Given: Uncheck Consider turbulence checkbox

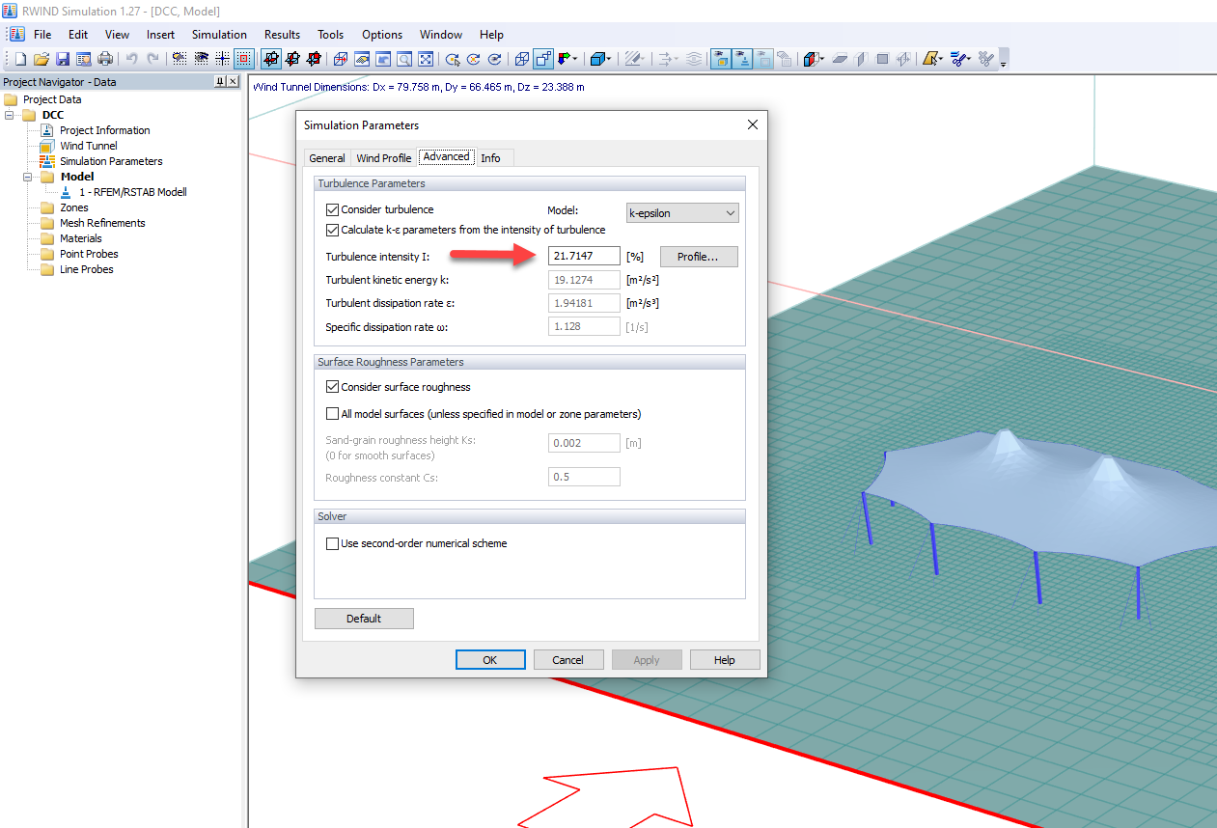Looking at the screenshot, I should point(333,209).
